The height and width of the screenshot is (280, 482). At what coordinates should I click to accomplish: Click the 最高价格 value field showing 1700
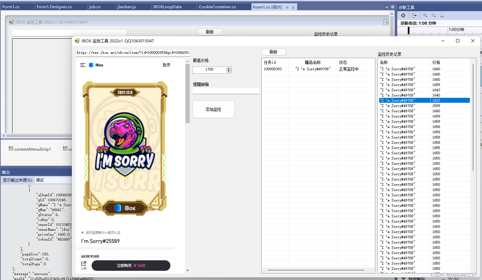(209, 70)
